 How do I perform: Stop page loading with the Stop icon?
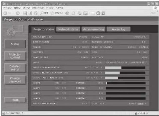(25, 13)
